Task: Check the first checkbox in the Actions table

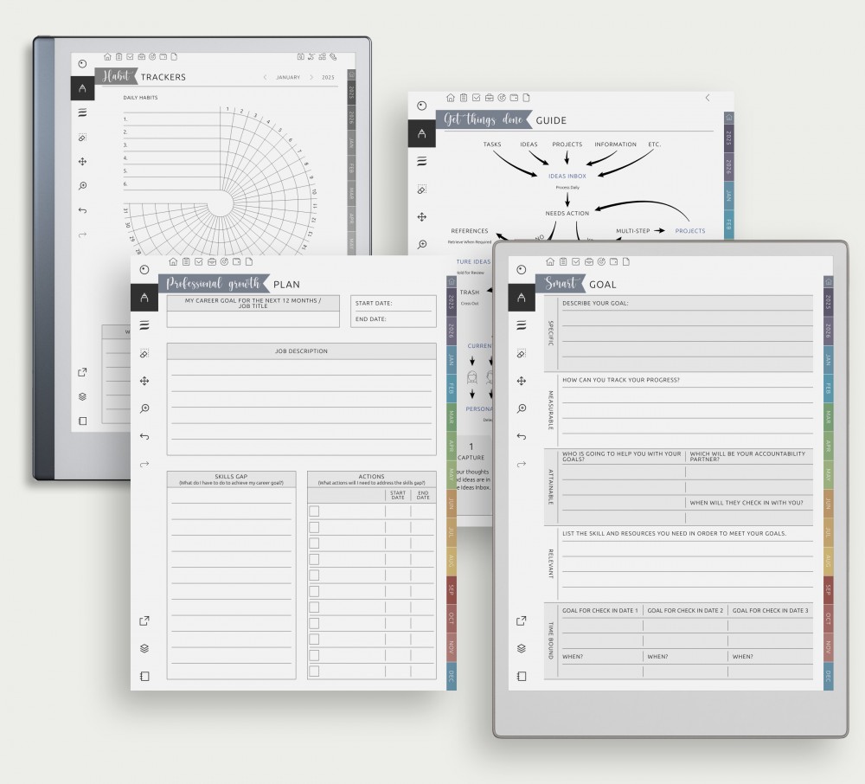Action: [x=314, y=511]
